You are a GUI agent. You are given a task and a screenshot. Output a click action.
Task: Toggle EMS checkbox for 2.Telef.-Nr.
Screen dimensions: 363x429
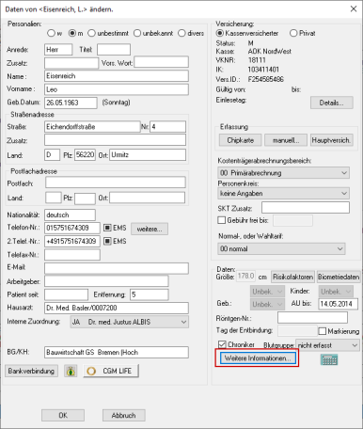coord(107,241)
